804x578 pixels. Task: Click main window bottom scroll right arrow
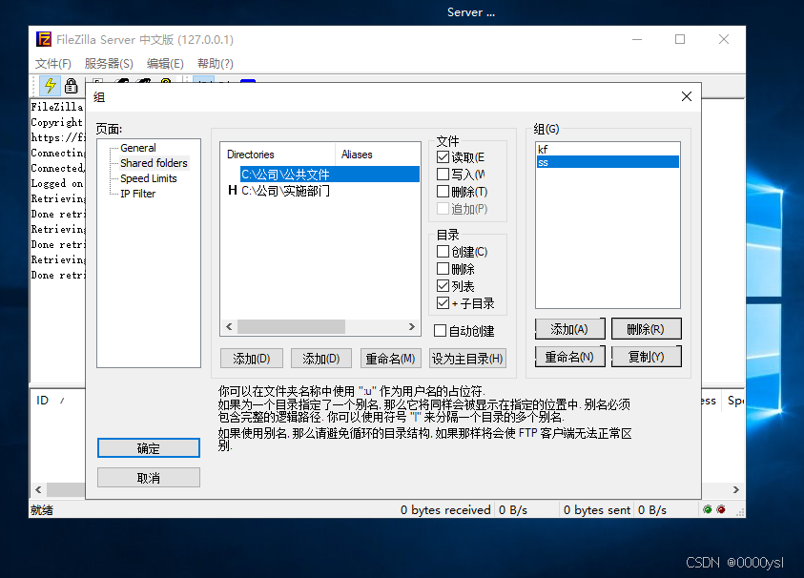pyautogui.click(x=736, y=490)
